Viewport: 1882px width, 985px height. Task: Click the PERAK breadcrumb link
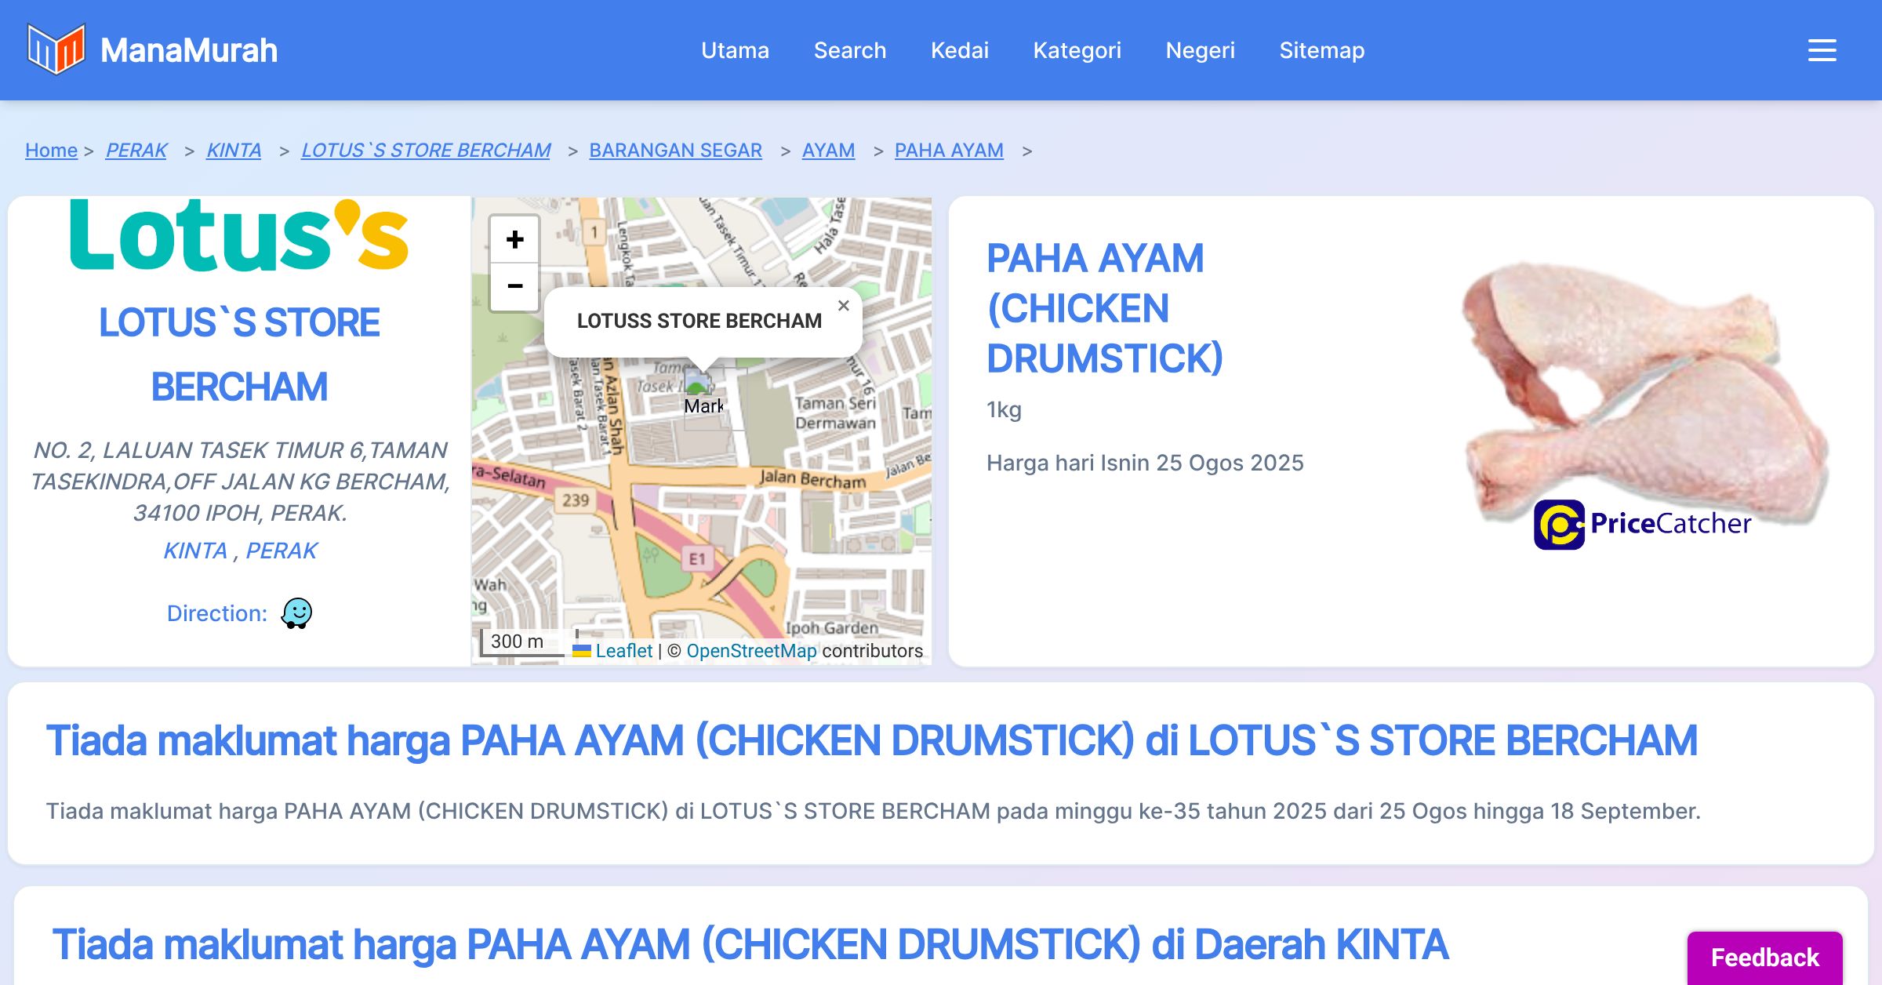tap(136, 150)
